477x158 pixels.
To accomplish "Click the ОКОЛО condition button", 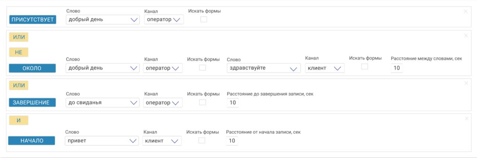I will 32,68.
